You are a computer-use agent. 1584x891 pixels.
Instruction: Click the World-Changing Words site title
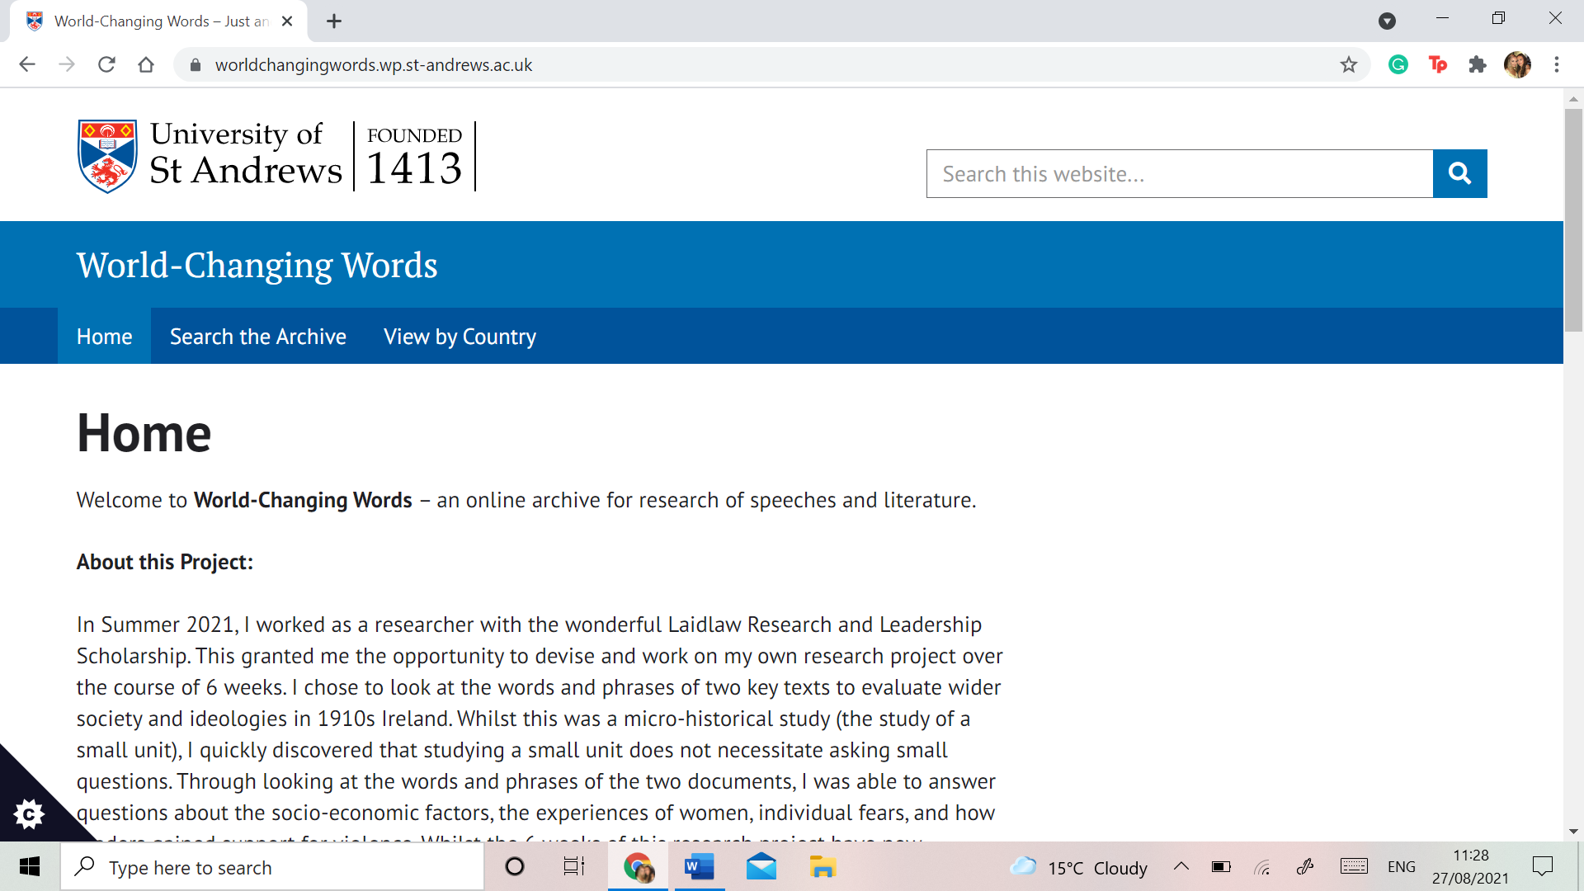pos(257,266)
